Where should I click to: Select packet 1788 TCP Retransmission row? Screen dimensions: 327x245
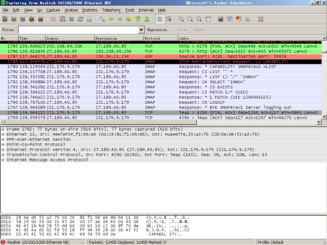click(x=161, y=62)
